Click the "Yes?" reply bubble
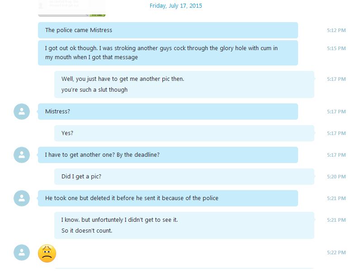 point(184,133)
